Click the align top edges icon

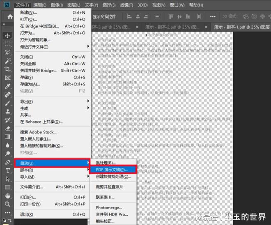pos(171,16)
